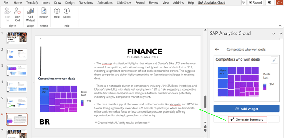The image size is (284, 138).
Task: Select slide 6 Finance thumbnail
Action: (x=17, y=119)
